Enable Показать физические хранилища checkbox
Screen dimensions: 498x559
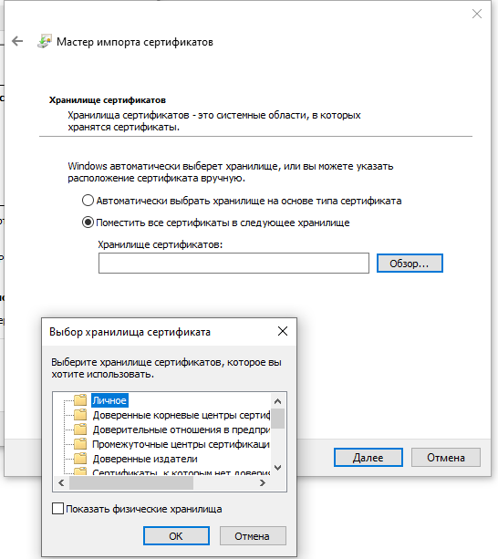click(x=57, y=508)
